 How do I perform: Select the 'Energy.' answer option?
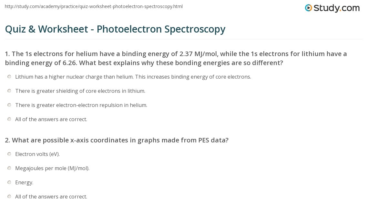click(9, 182)
